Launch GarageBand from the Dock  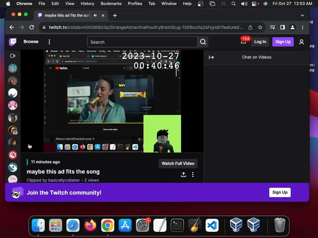[x=195, y=225]
